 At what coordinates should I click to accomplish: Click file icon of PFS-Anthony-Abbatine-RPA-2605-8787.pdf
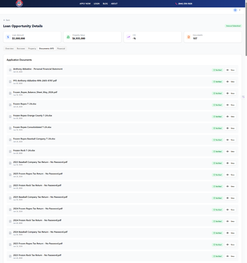(10, 82)
